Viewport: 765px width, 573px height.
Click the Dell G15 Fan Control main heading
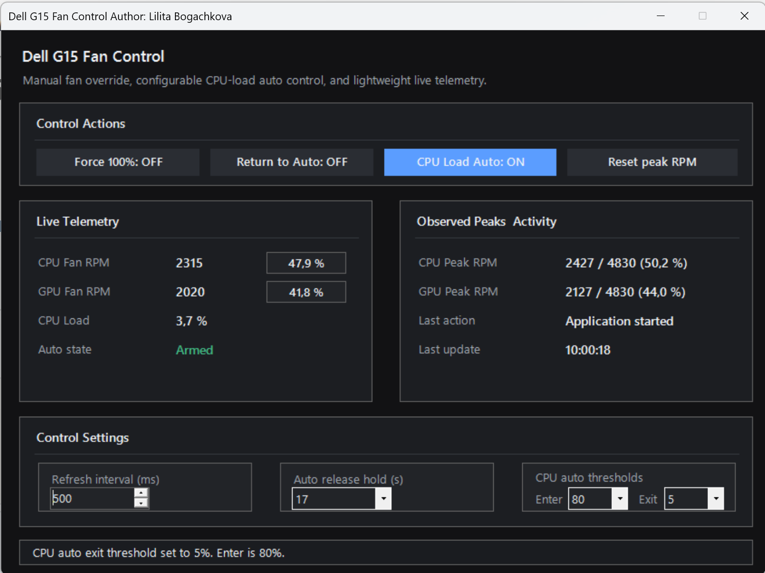coord(93,56)
